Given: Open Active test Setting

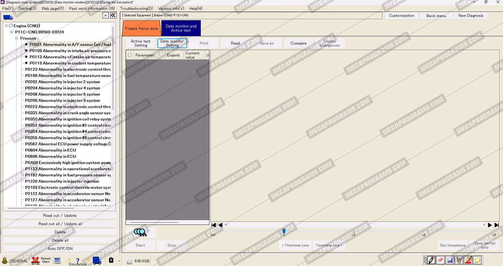Looking at the screenshot, I should coord(141,43).
